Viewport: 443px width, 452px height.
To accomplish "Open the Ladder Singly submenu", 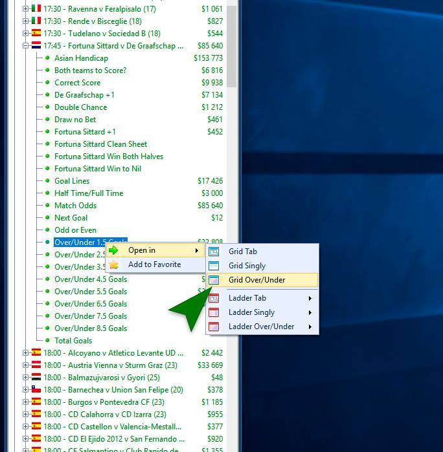I will [x=262, y=312].
